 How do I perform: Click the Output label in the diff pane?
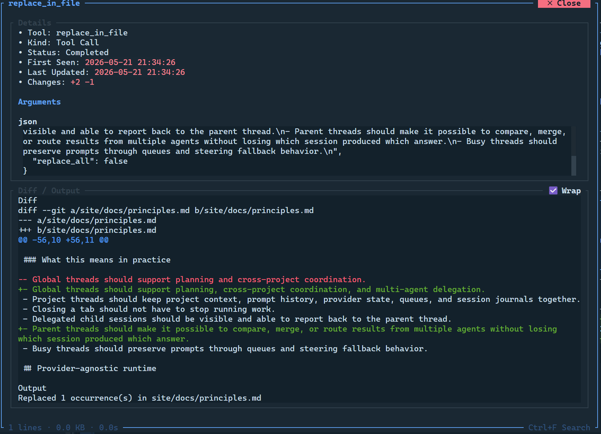[x=32, y=388]
